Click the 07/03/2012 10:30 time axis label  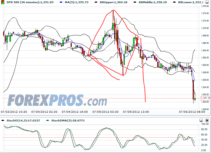click(x=14, y=112)
